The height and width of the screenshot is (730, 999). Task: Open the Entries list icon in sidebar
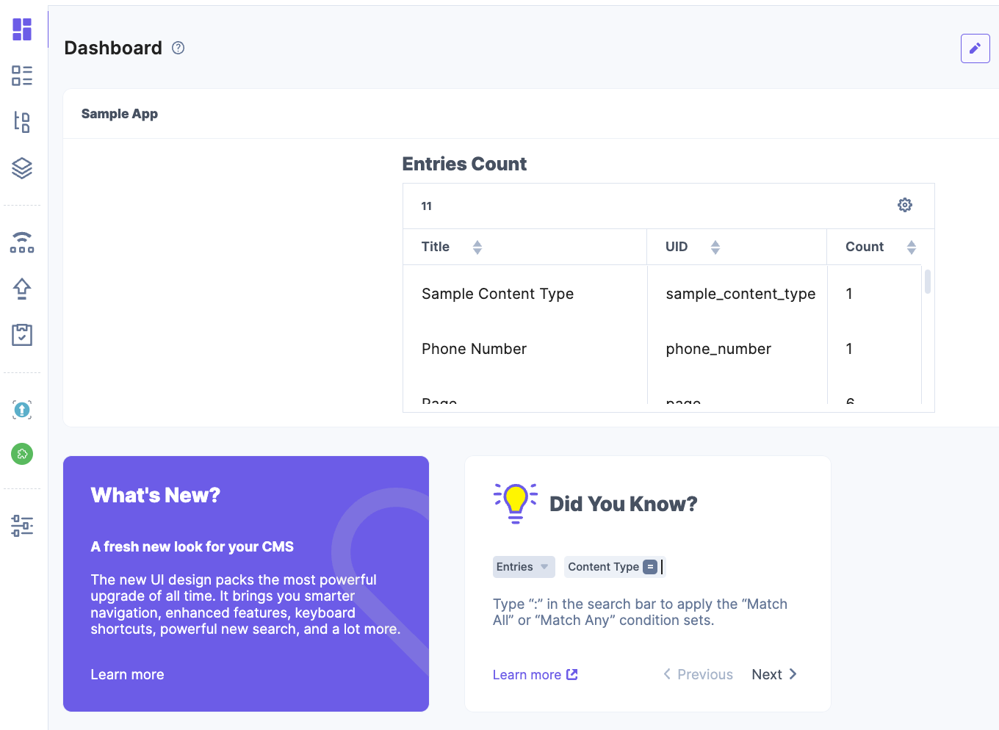22,76
